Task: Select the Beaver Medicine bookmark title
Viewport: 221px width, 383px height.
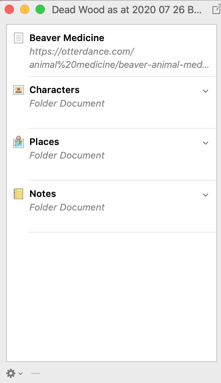Action: tap(67, 38)
